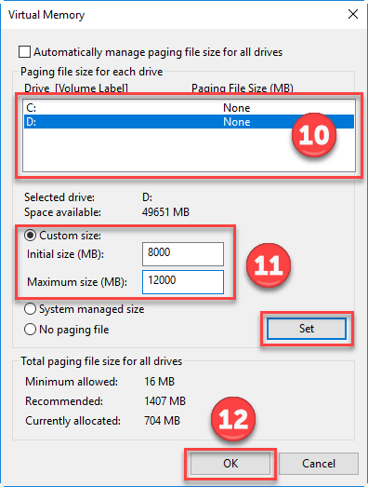The width and height of the screenshot is (368, 487).
Task: Click the Cancel button
Action: 319,464
